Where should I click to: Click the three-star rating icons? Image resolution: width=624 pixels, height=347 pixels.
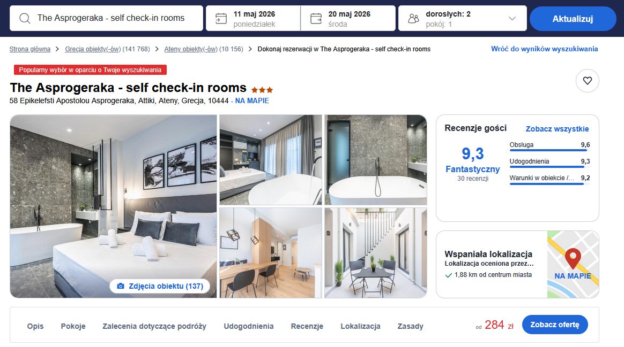point(262,90)
